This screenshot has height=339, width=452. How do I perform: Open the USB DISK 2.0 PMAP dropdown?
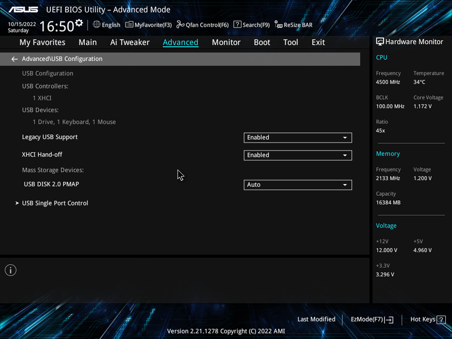(x=298, y=184)
